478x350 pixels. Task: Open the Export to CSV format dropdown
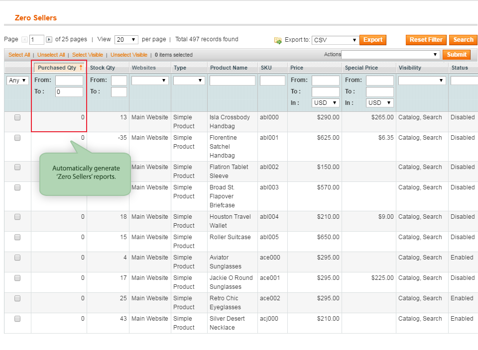click(x=335, y=40)
